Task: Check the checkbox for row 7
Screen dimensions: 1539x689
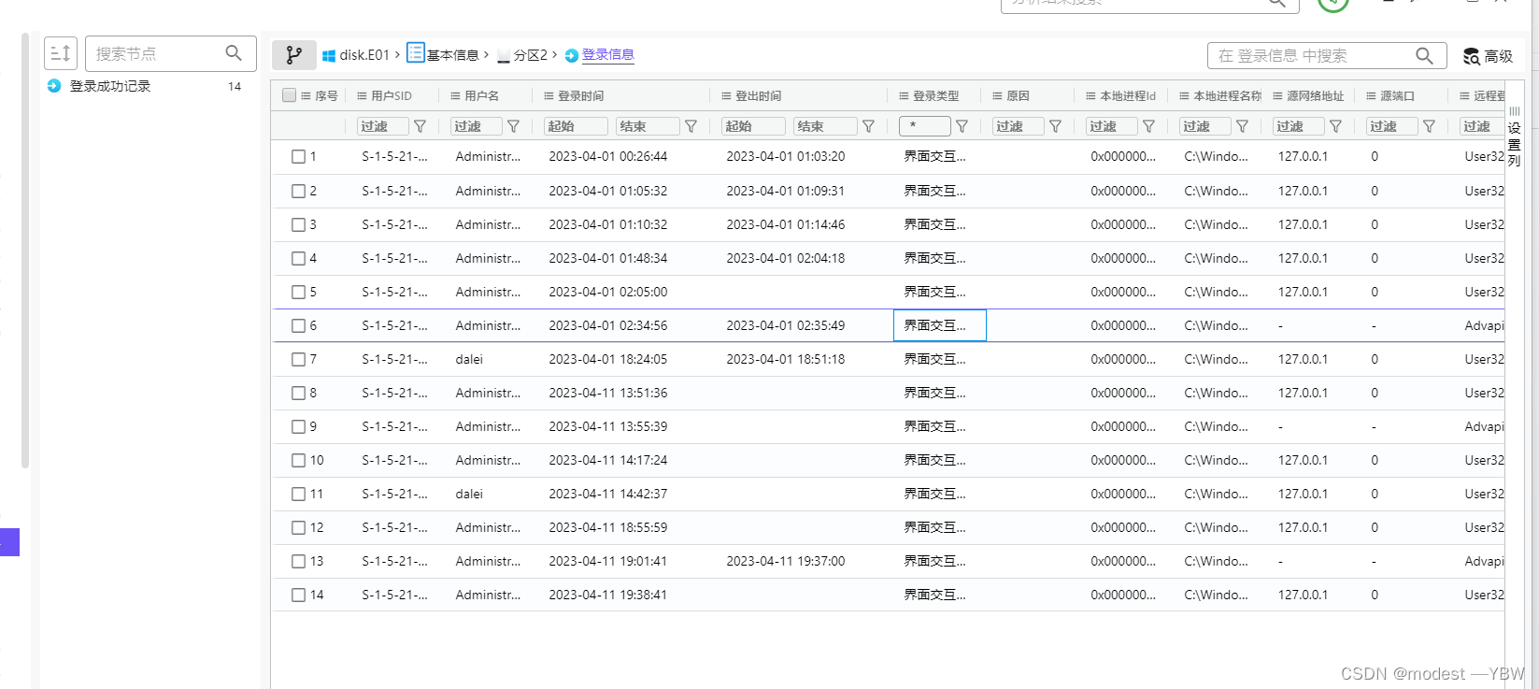Action: click(x=298, y=359)
